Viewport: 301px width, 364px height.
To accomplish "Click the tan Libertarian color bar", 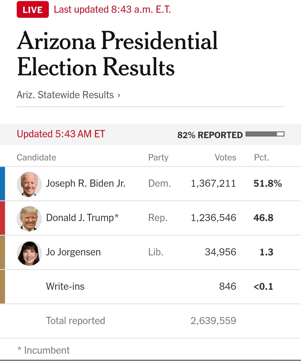I will coord(3,252).
